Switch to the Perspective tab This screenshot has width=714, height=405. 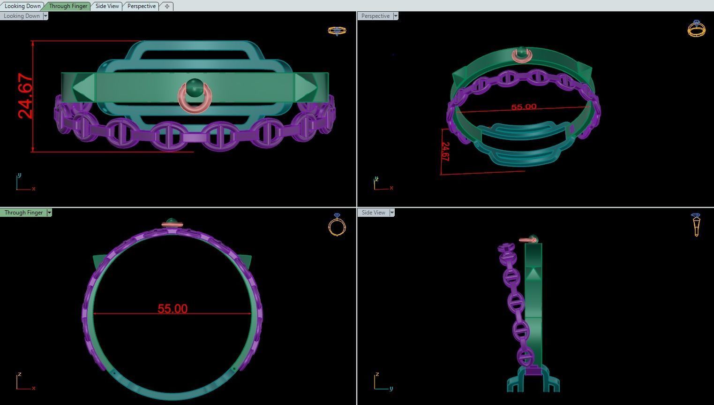(x=141, y=6)
